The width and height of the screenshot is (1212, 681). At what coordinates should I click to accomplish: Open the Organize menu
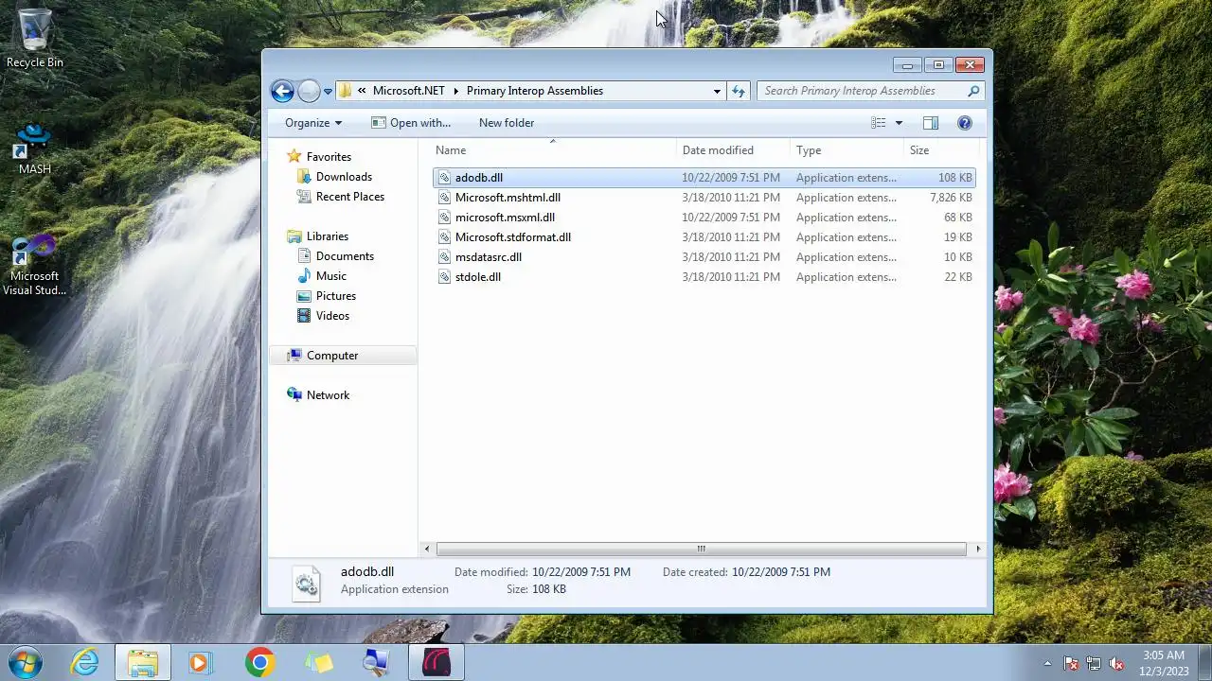[x=313, y=123]
